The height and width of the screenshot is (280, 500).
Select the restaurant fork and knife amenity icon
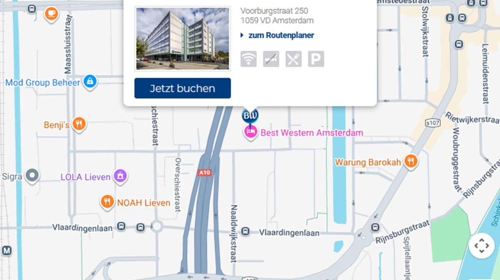pos(294,59)
